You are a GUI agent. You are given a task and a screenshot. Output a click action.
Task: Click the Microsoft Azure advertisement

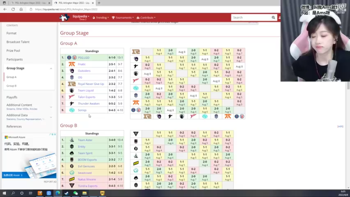point(29,156)
